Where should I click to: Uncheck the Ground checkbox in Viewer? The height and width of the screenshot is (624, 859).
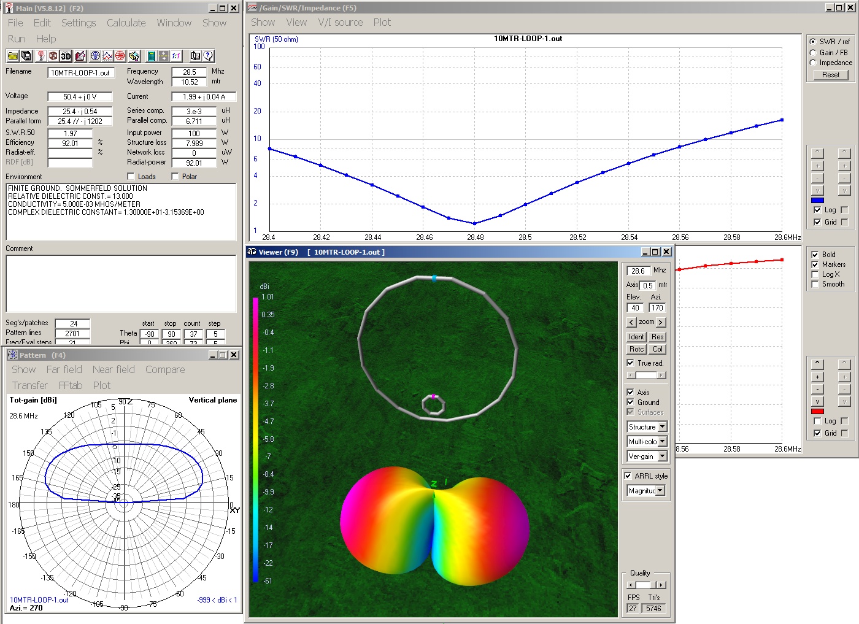[630, 403]
